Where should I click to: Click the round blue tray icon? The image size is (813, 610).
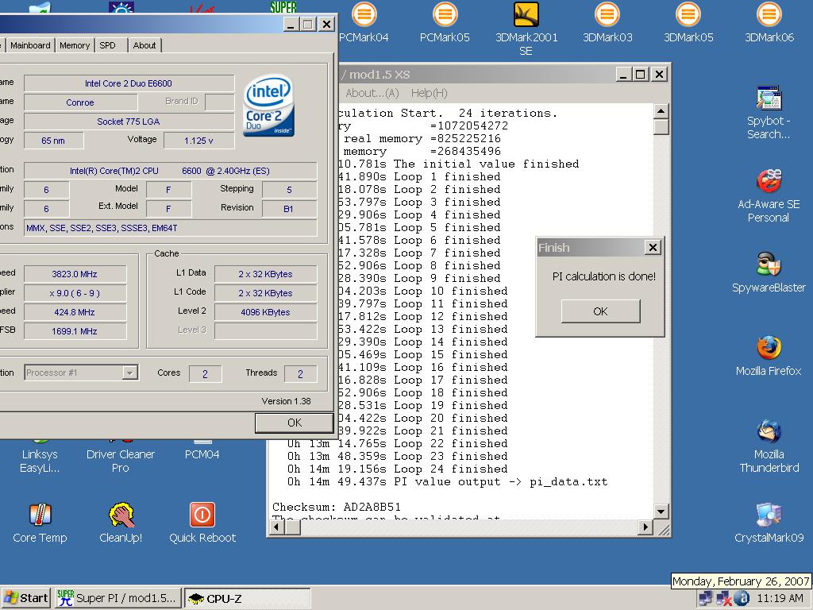(742, 599)
